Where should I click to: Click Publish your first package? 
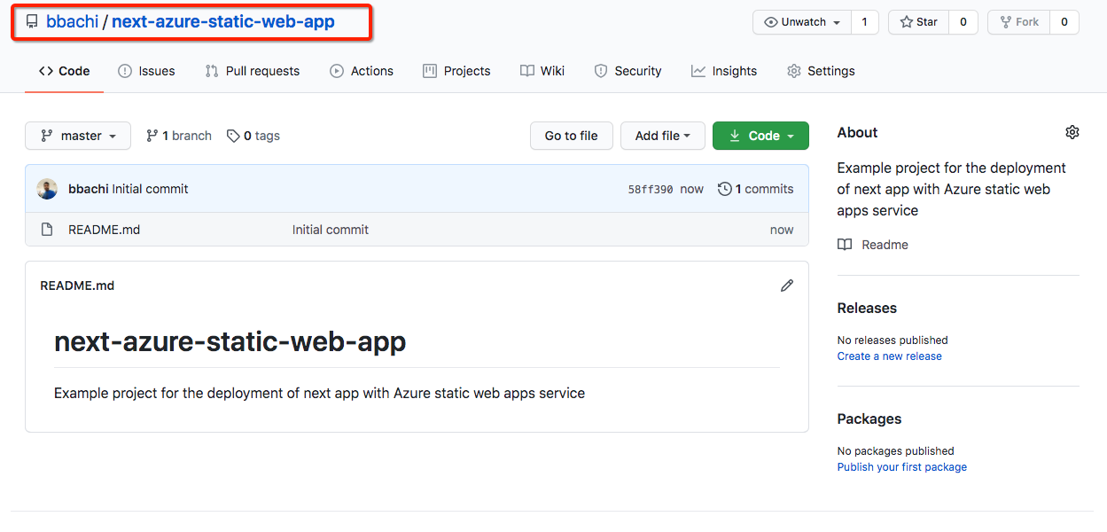click(902, 467)
